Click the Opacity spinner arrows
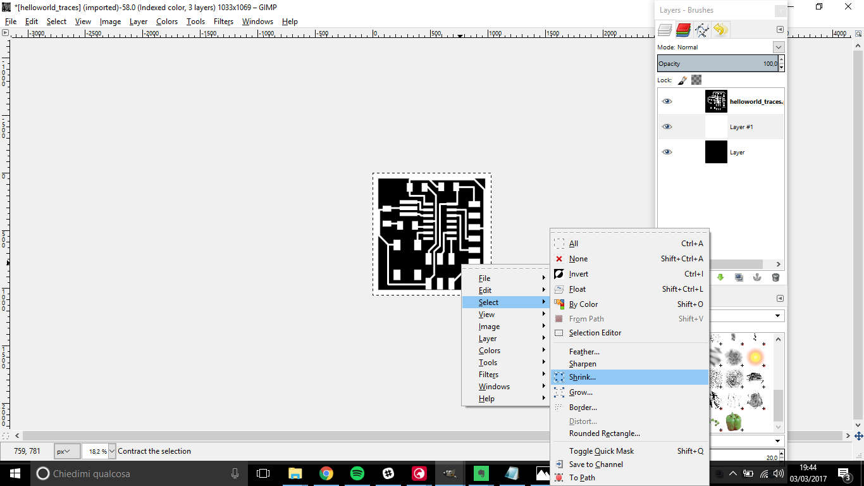864x486 pixels. [781, 63]
